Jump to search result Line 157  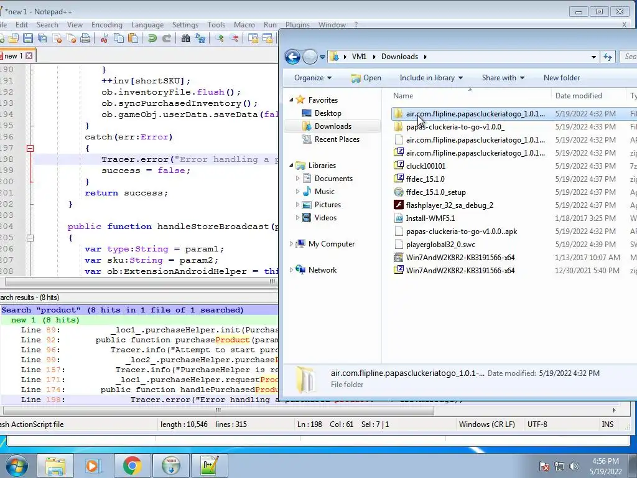(139, 370)
